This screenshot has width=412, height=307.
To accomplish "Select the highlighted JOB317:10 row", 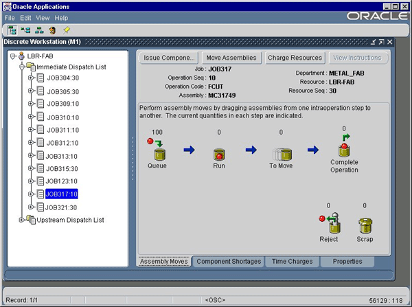I will point(62,194).
